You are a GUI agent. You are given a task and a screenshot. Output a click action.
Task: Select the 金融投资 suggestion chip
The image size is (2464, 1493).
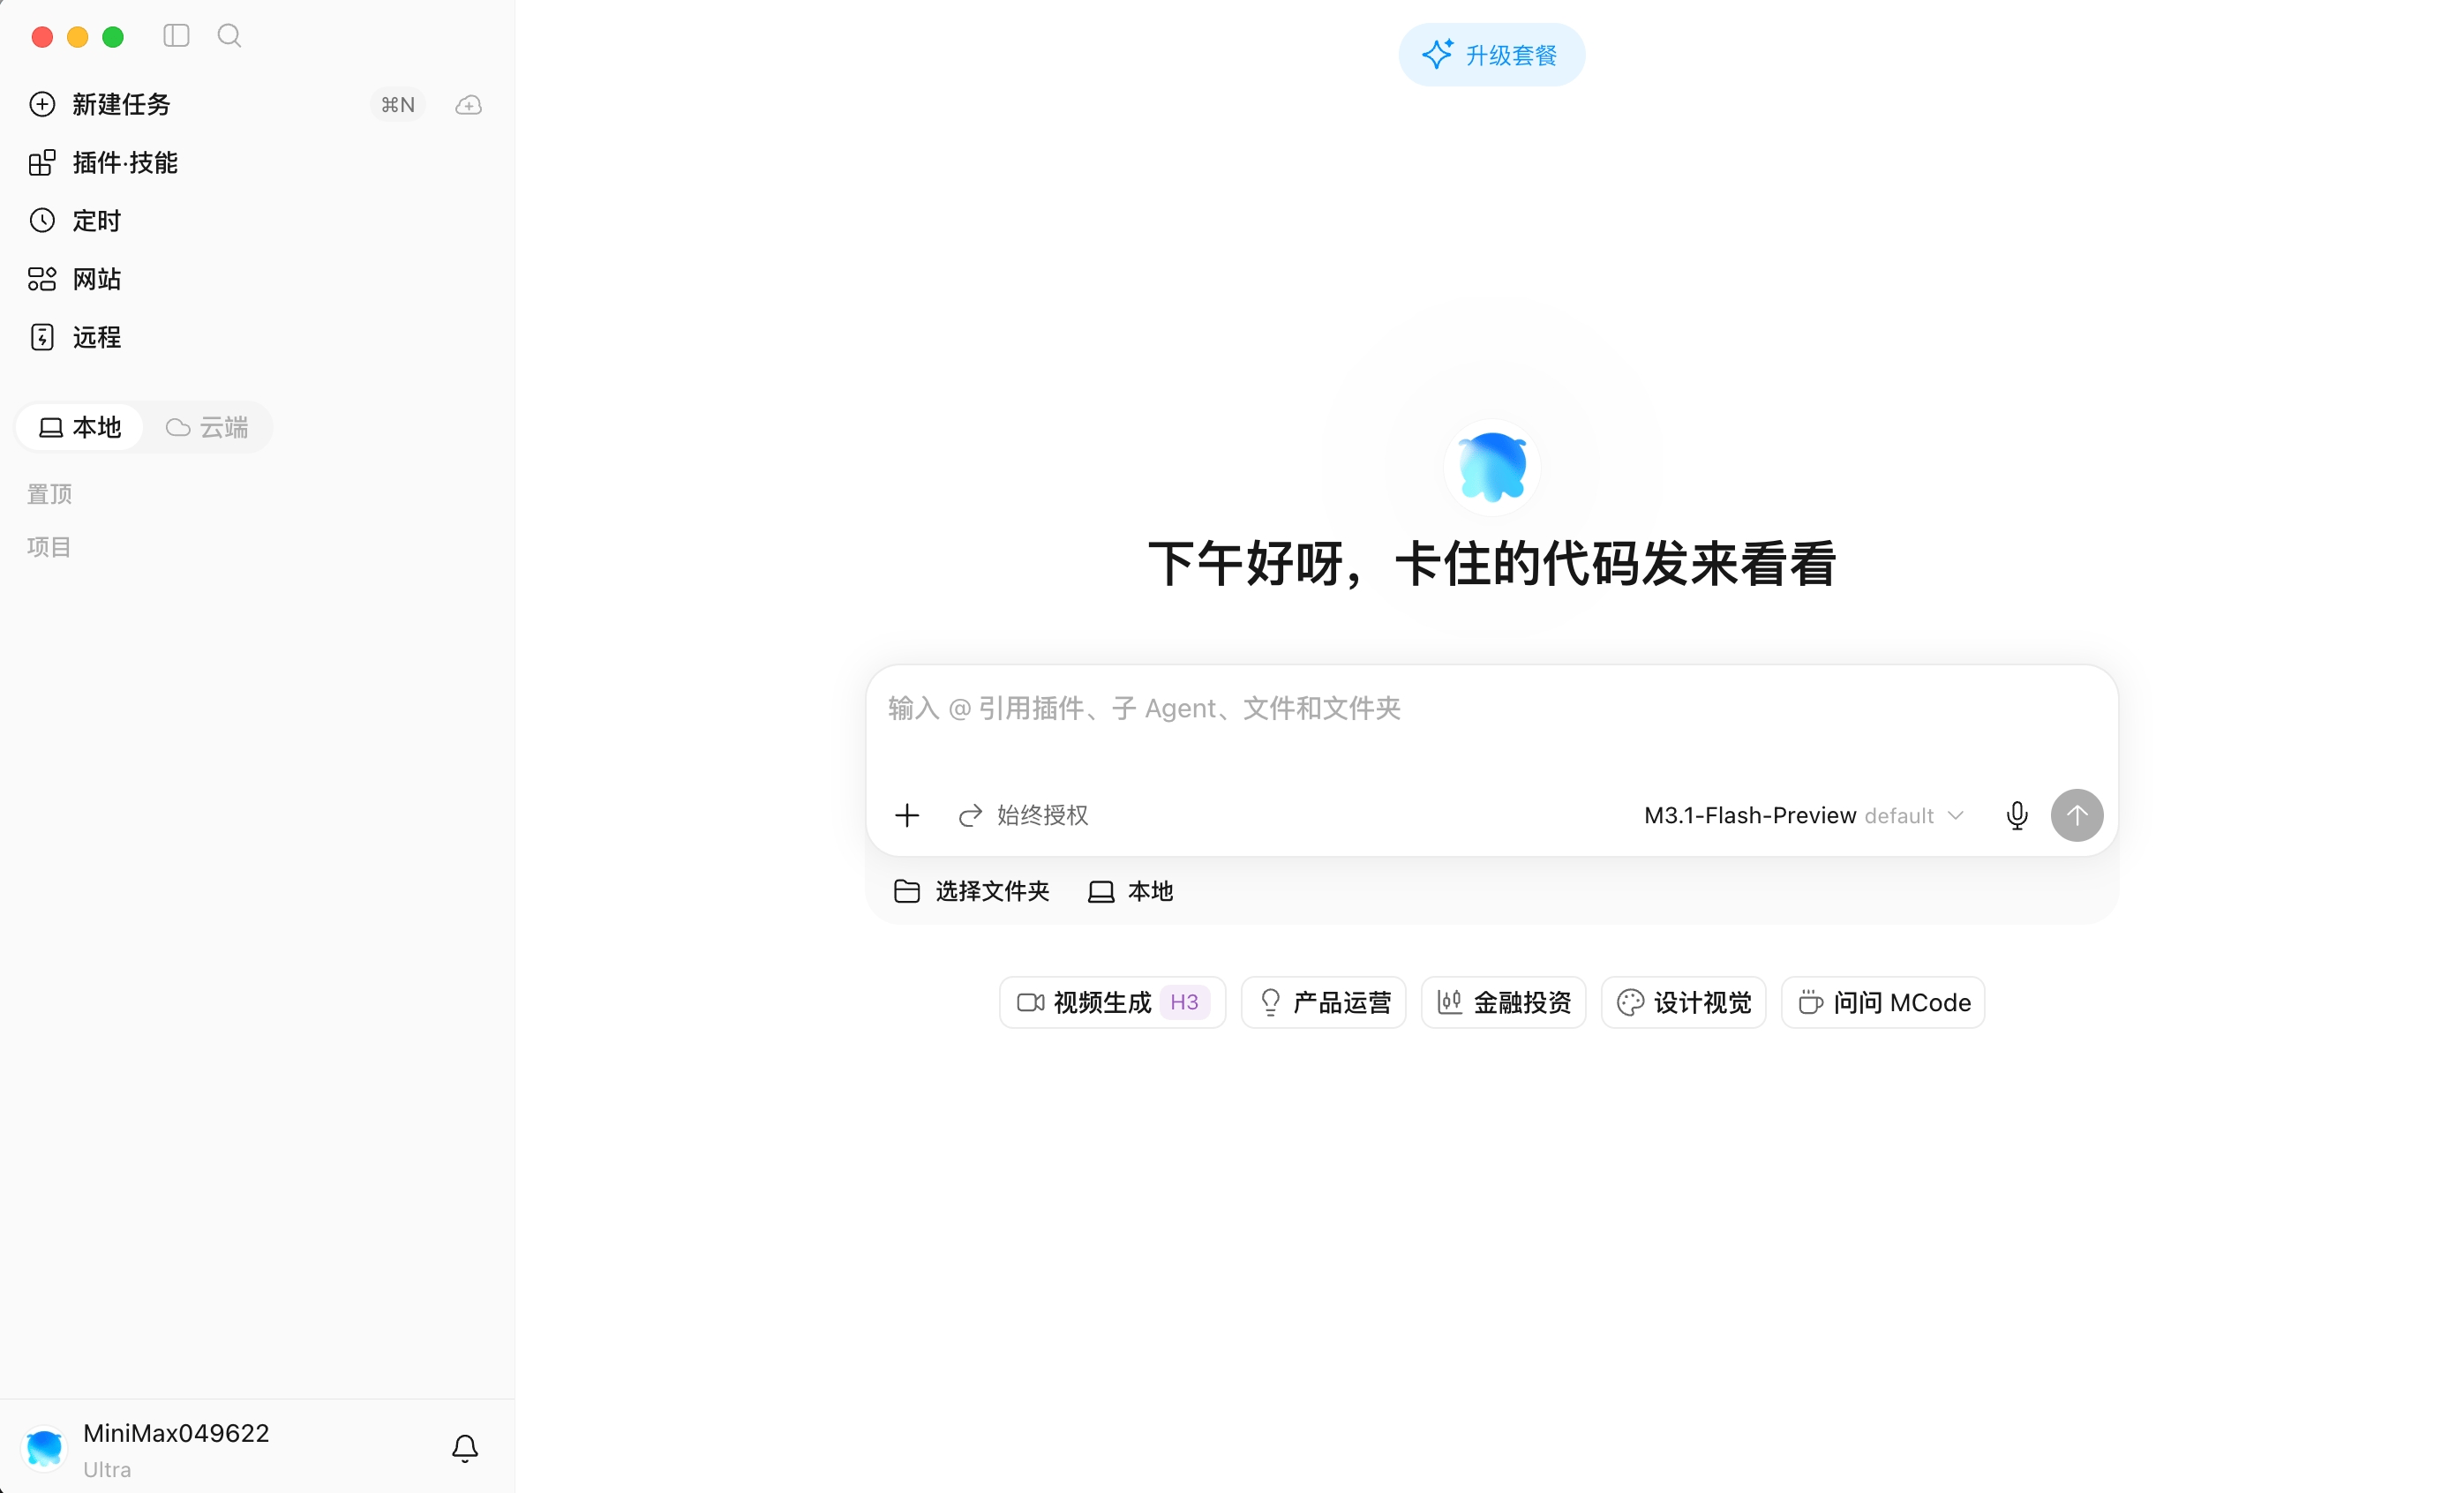(1503, 1003)
